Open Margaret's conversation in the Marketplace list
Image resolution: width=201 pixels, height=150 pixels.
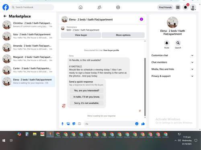click(x=28, y=59)
